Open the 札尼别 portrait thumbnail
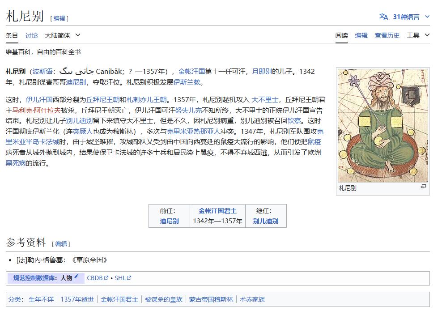The height and width of the screenshot is (311, 442). coord(383,125)
